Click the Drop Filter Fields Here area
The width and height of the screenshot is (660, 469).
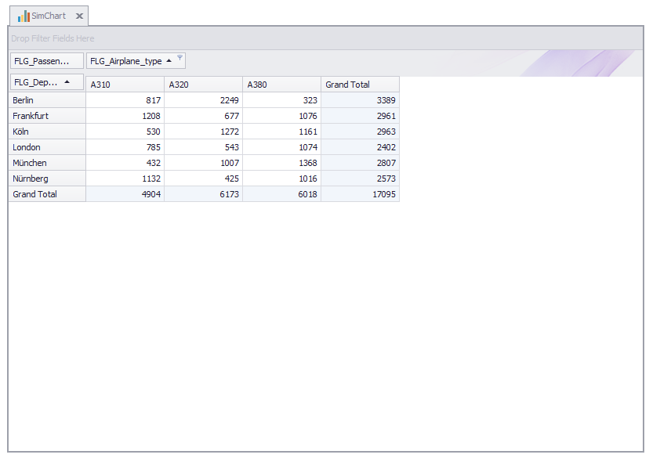click(325, 38)
